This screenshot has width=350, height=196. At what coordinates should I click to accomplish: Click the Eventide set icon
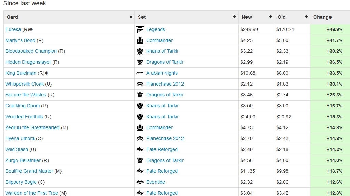(140, 182)
